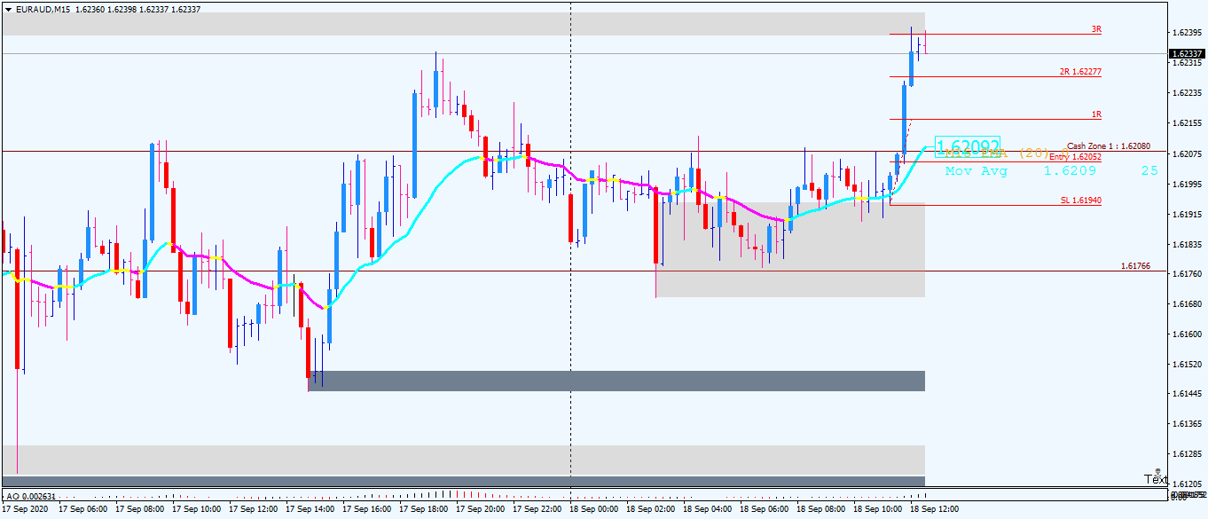1208x519 pixels.
Task: Click the current price tag 1.62337 on axis
Action: coord(1187,53)
